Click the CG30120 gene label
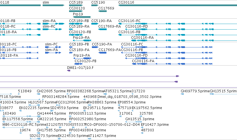 77,8
